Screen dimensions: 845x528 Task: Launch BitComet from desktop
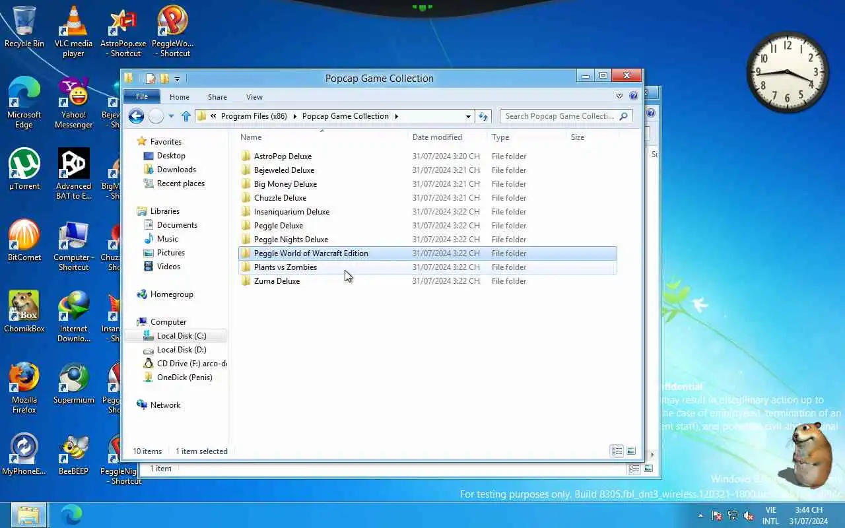point(24,240)
